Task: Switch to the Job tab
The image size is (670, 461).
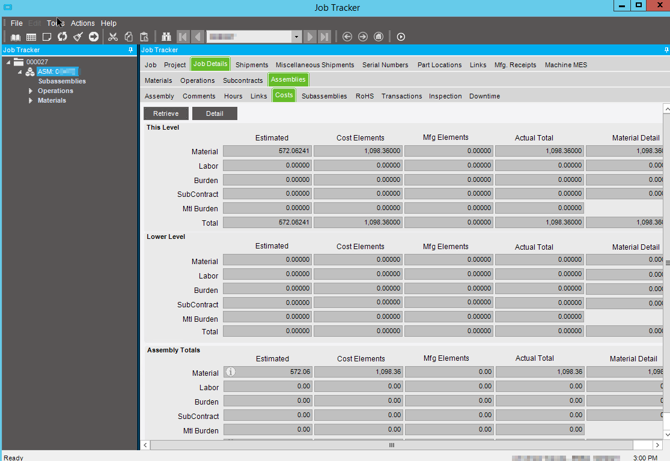Action: tap(150, 65)
